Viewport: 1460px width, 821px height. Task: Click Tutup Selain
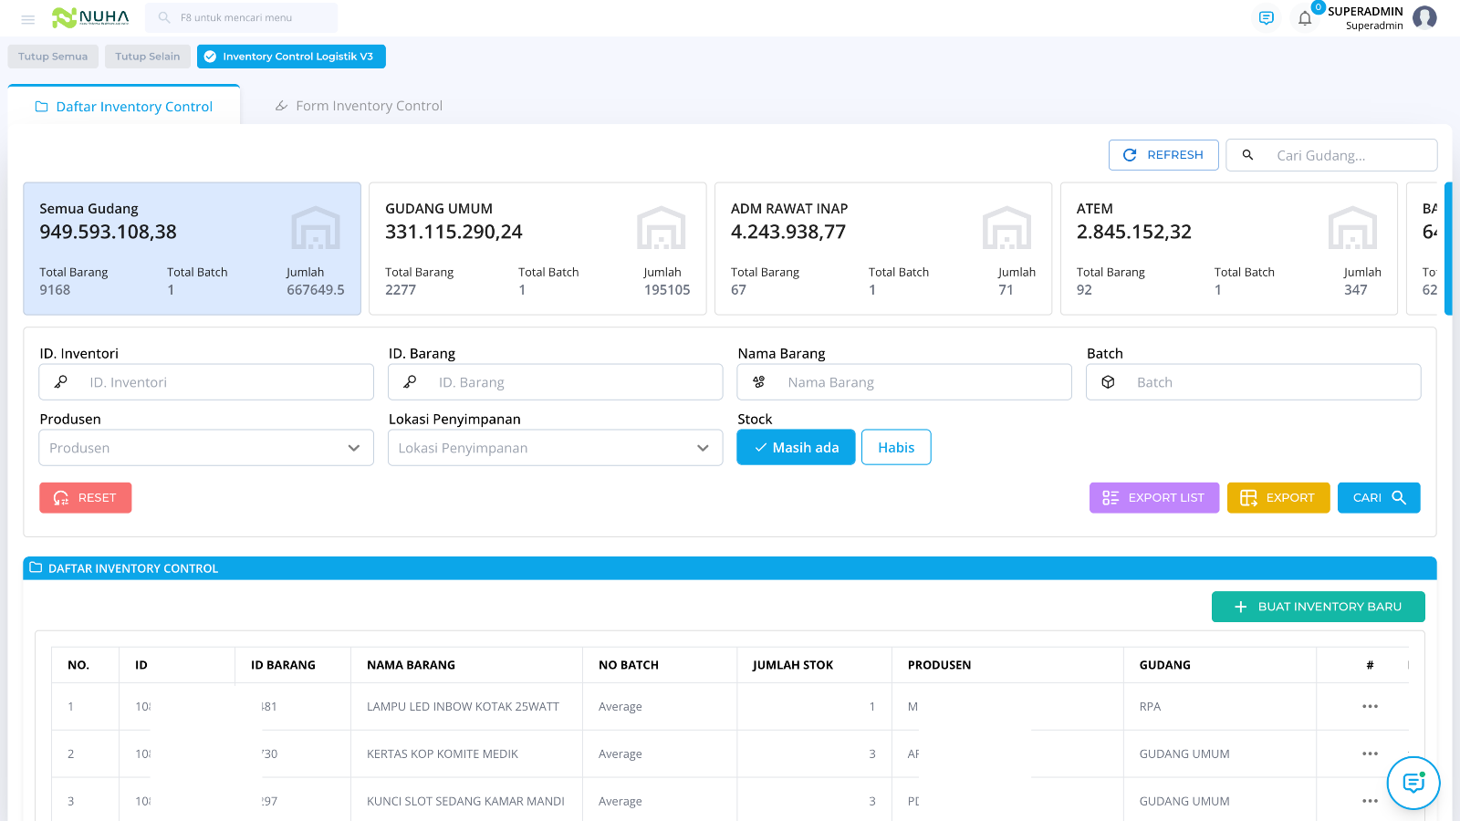148,57
